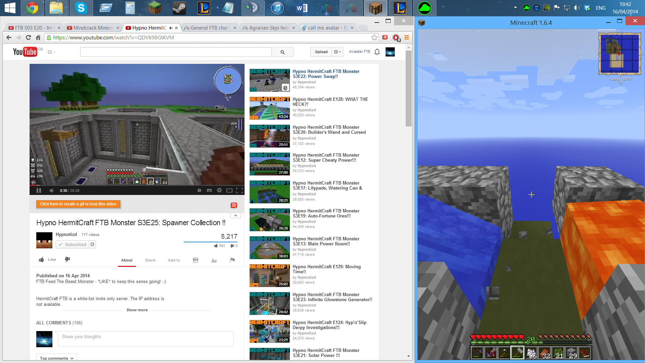Report video with flag icon
This screenshot has height=363, width=645.
coord(232,260)
